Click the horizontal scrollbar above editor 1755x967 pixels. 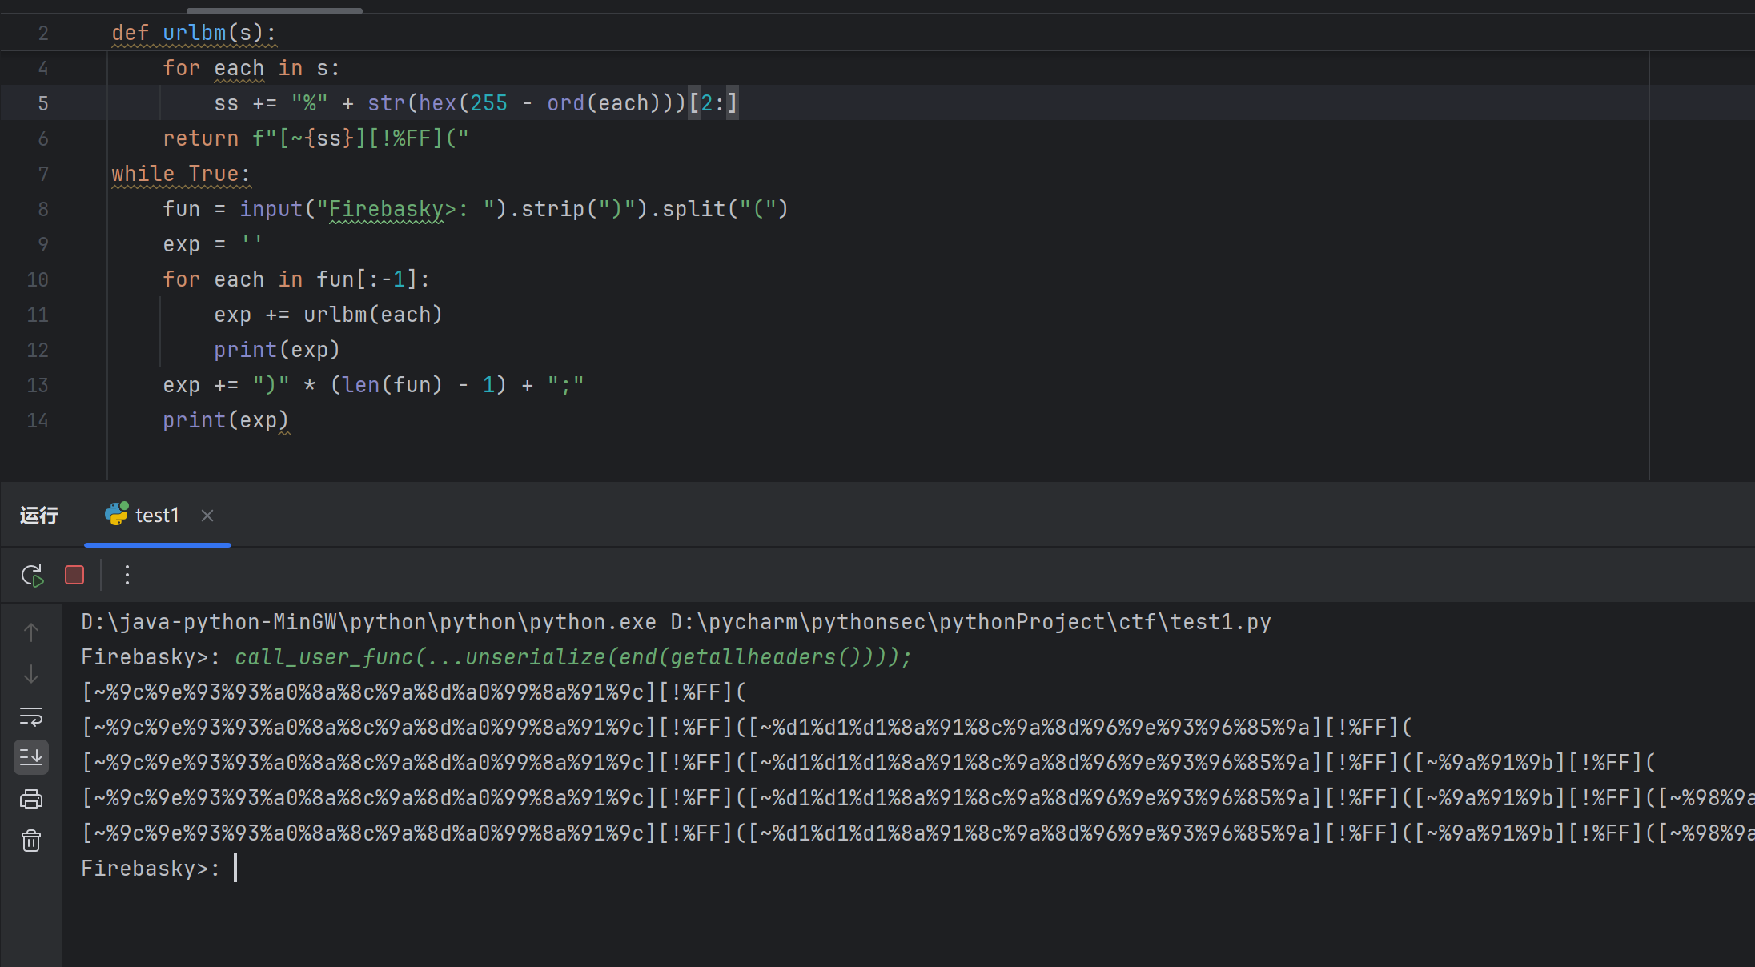(x=274, y=10)
